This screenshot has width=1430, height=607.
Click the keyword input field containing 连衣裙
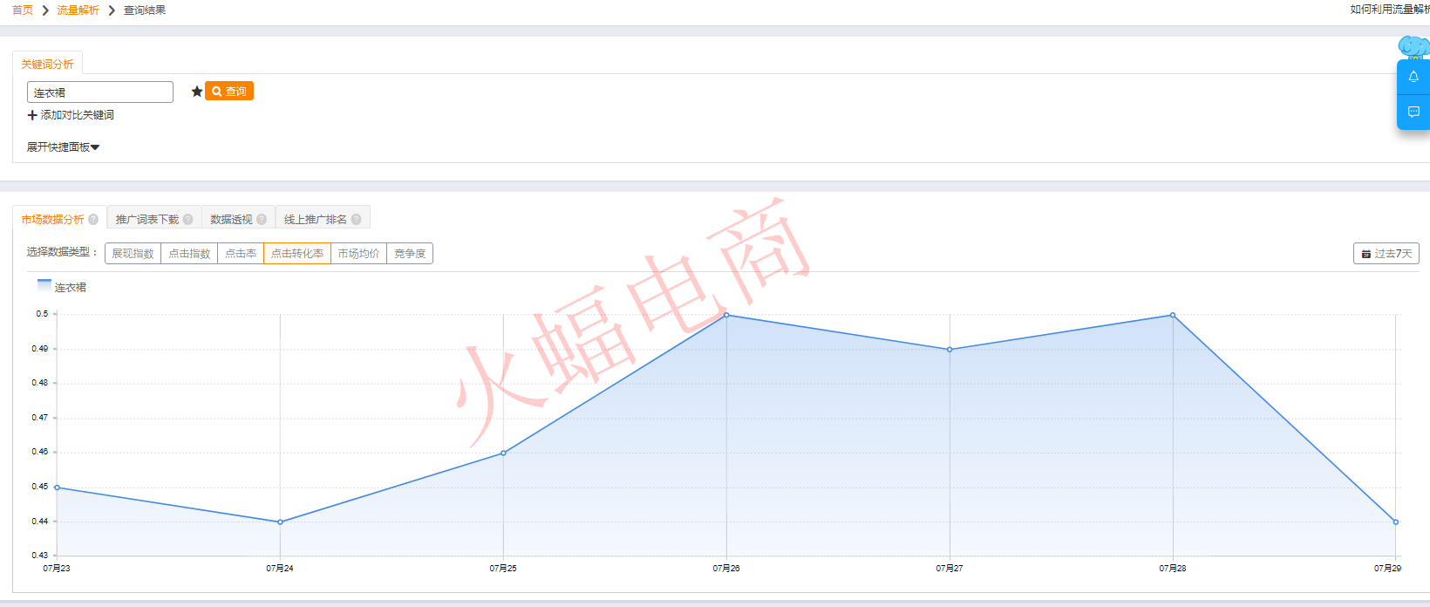click(99, 92)
